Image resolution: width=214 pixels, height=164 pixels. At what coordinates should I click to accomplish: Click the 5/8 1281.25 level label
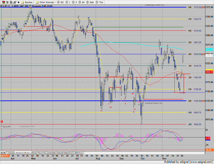click(x=195, y=42)
